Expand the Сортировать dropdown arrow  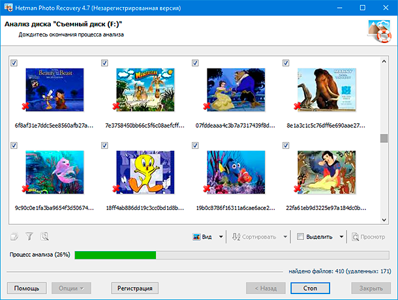click(285, 237)
